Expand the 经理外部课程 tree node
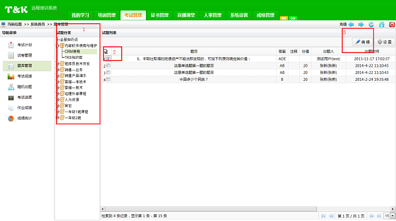 (x=58, y=94)
